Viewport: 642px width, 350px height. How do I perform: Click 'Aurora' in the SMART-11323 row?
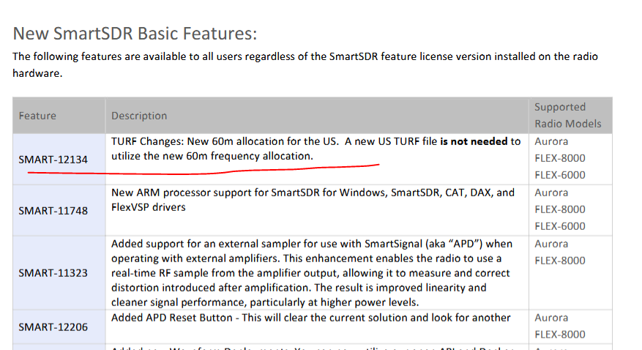pyautogui.click(x=551, y=244)
